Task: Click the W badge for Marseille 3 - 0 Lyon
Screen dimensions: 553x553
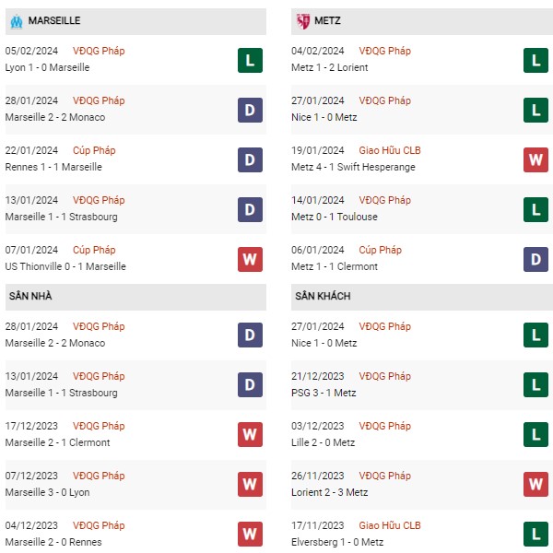Action: coord(250,484)
